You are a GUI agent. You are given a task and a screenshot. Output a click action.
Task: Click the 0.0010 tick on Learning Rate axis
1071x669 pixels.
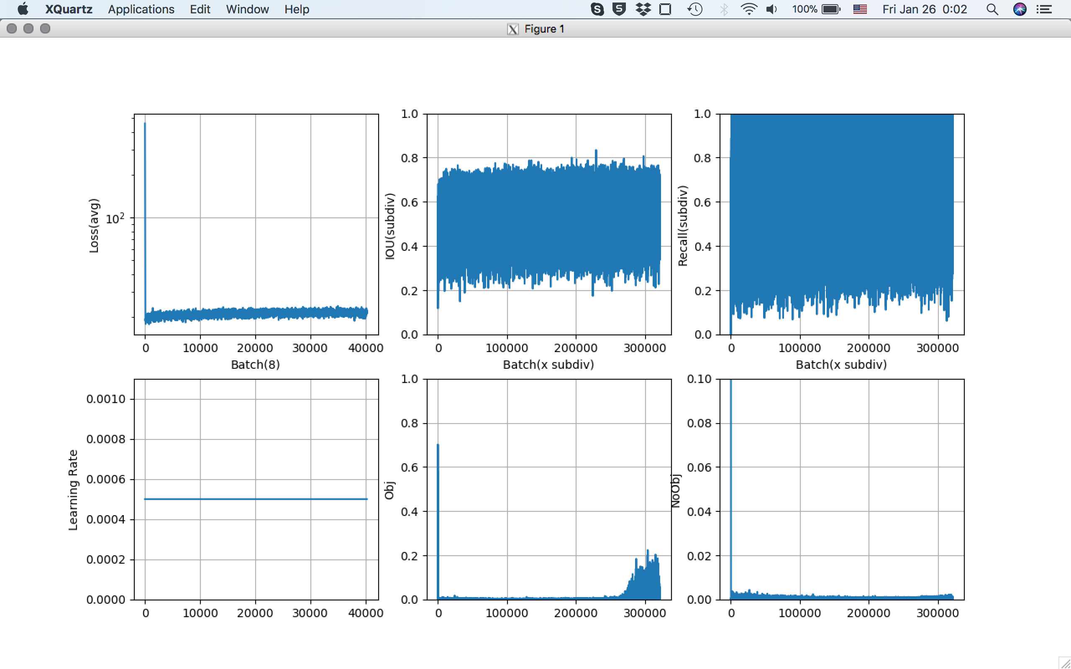pos(106,399)
